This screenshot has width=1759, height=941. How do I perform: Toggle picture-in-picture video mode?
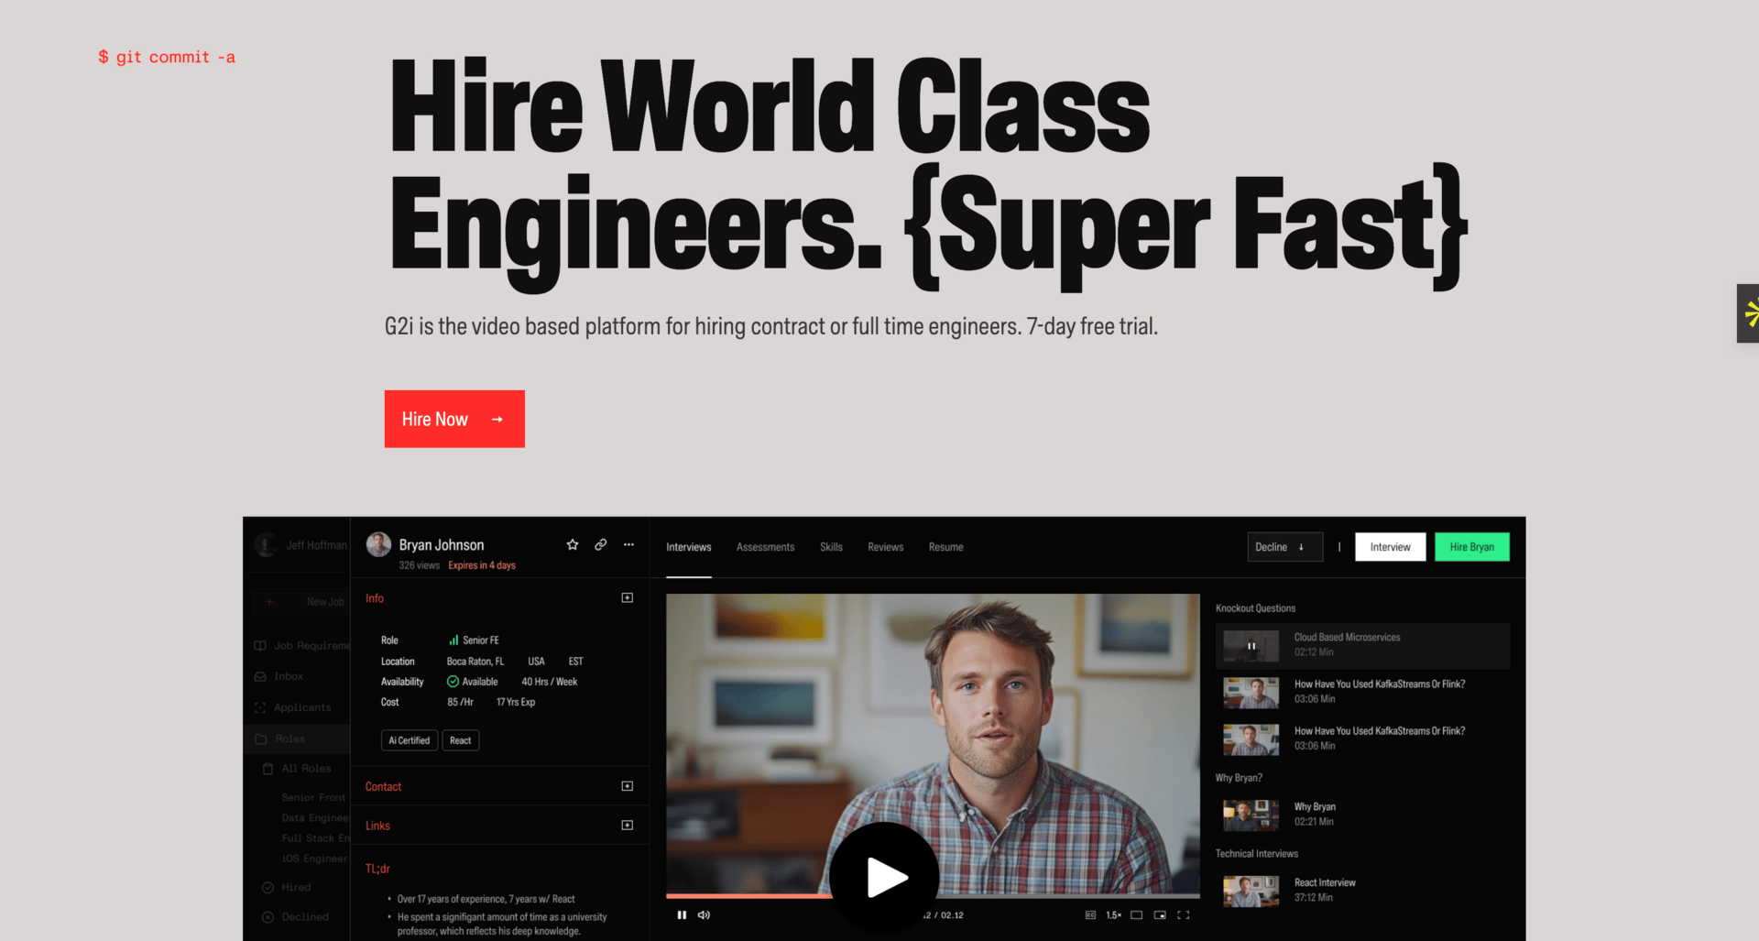tap(1160, 914)
